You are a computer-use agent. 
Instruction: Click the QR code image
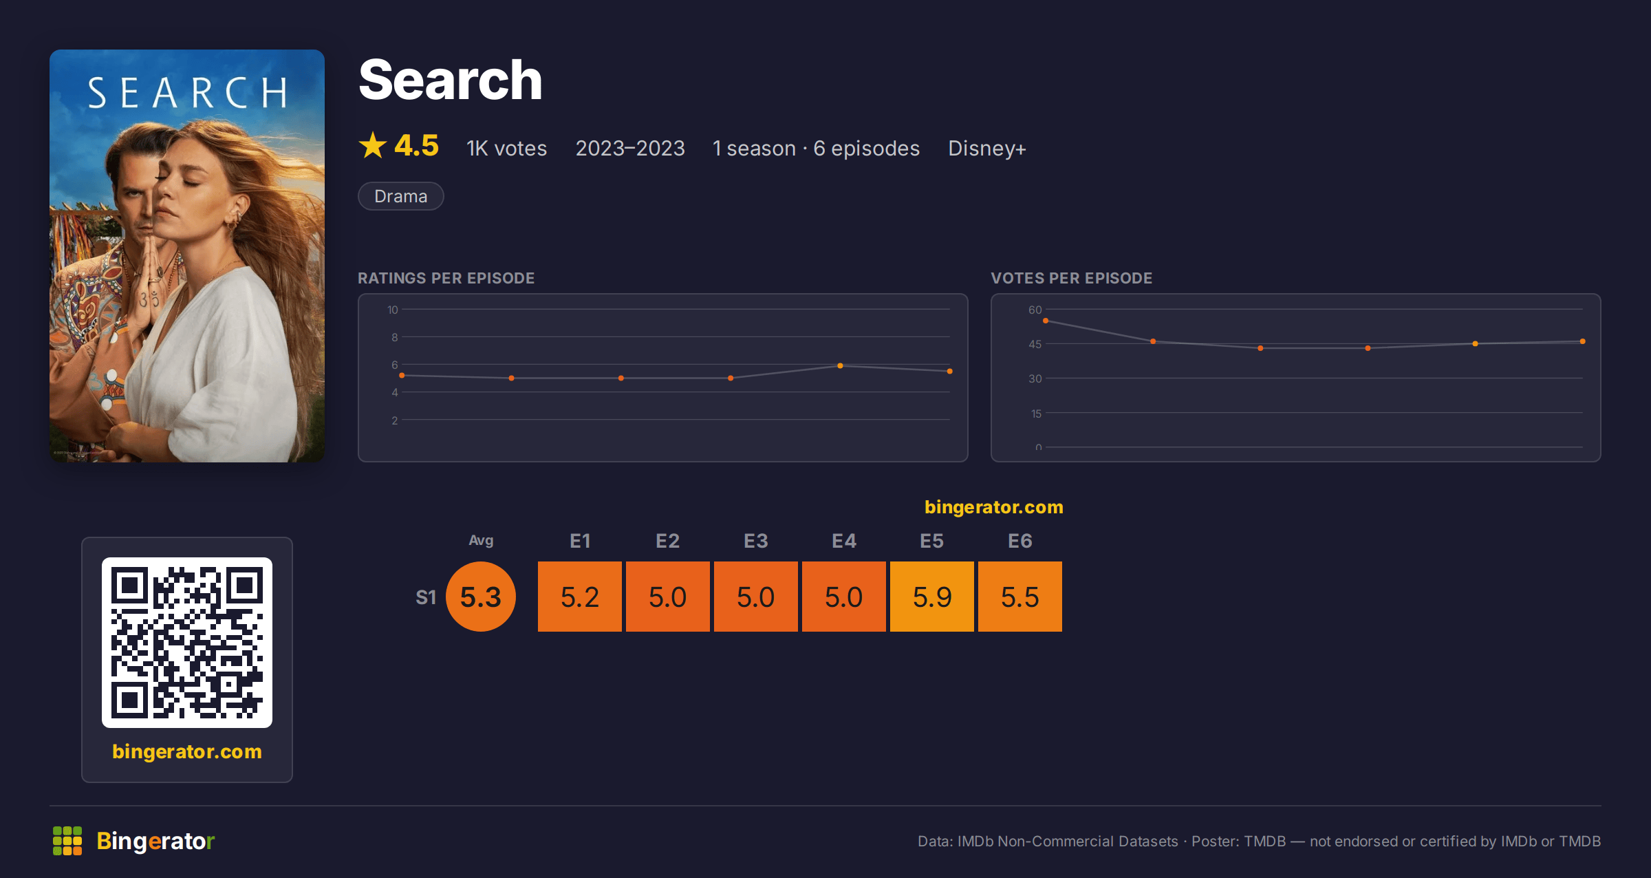pos(187,643)
